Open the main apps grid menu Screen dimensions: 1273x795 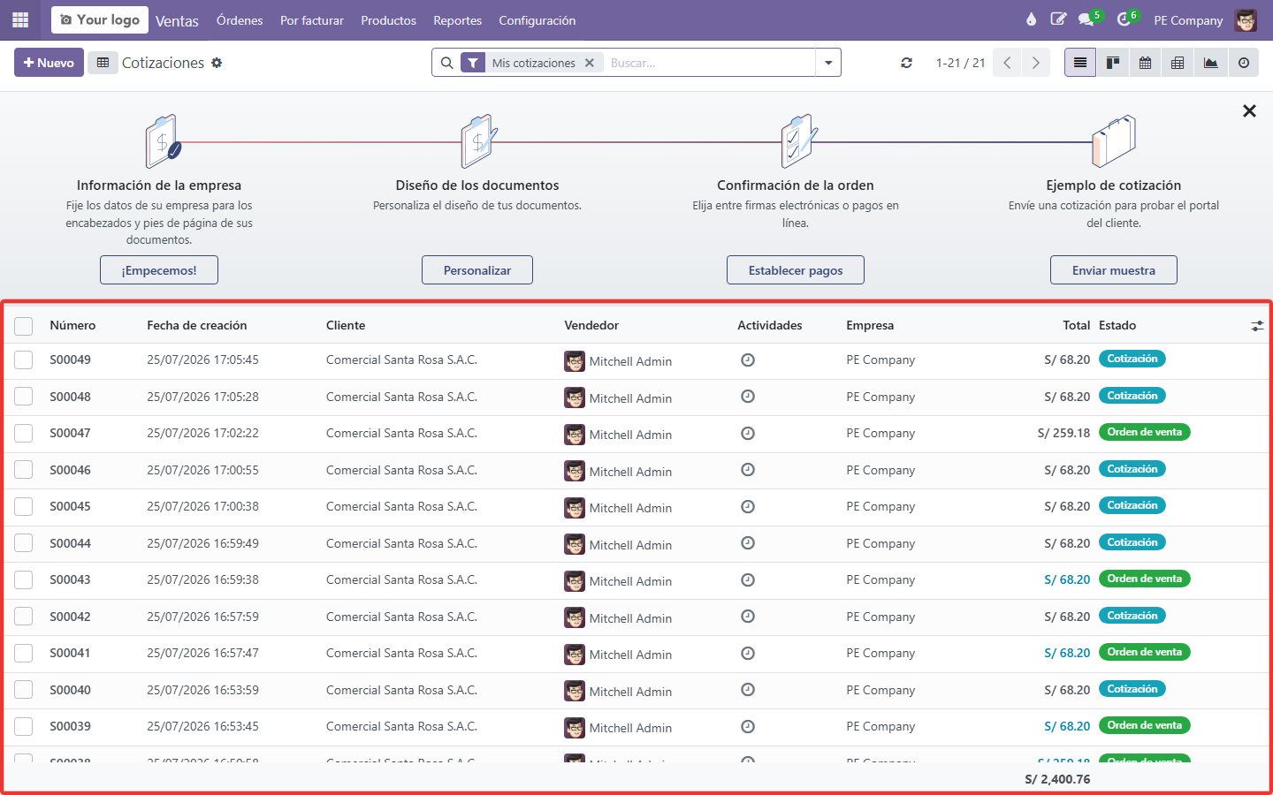click(x=20, y=19)
